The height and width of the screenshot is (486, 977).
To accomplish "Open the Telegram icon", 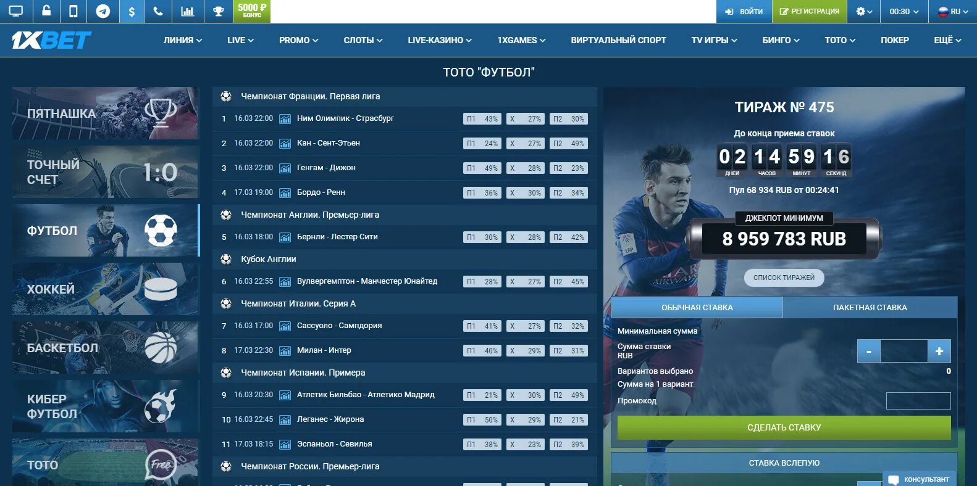I will (x=103, y=11).
